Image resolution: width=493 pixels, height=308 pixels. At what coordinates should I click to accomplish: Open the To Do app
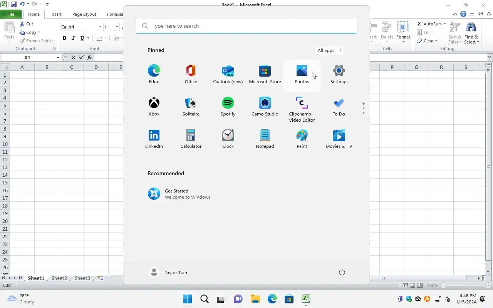339,107
